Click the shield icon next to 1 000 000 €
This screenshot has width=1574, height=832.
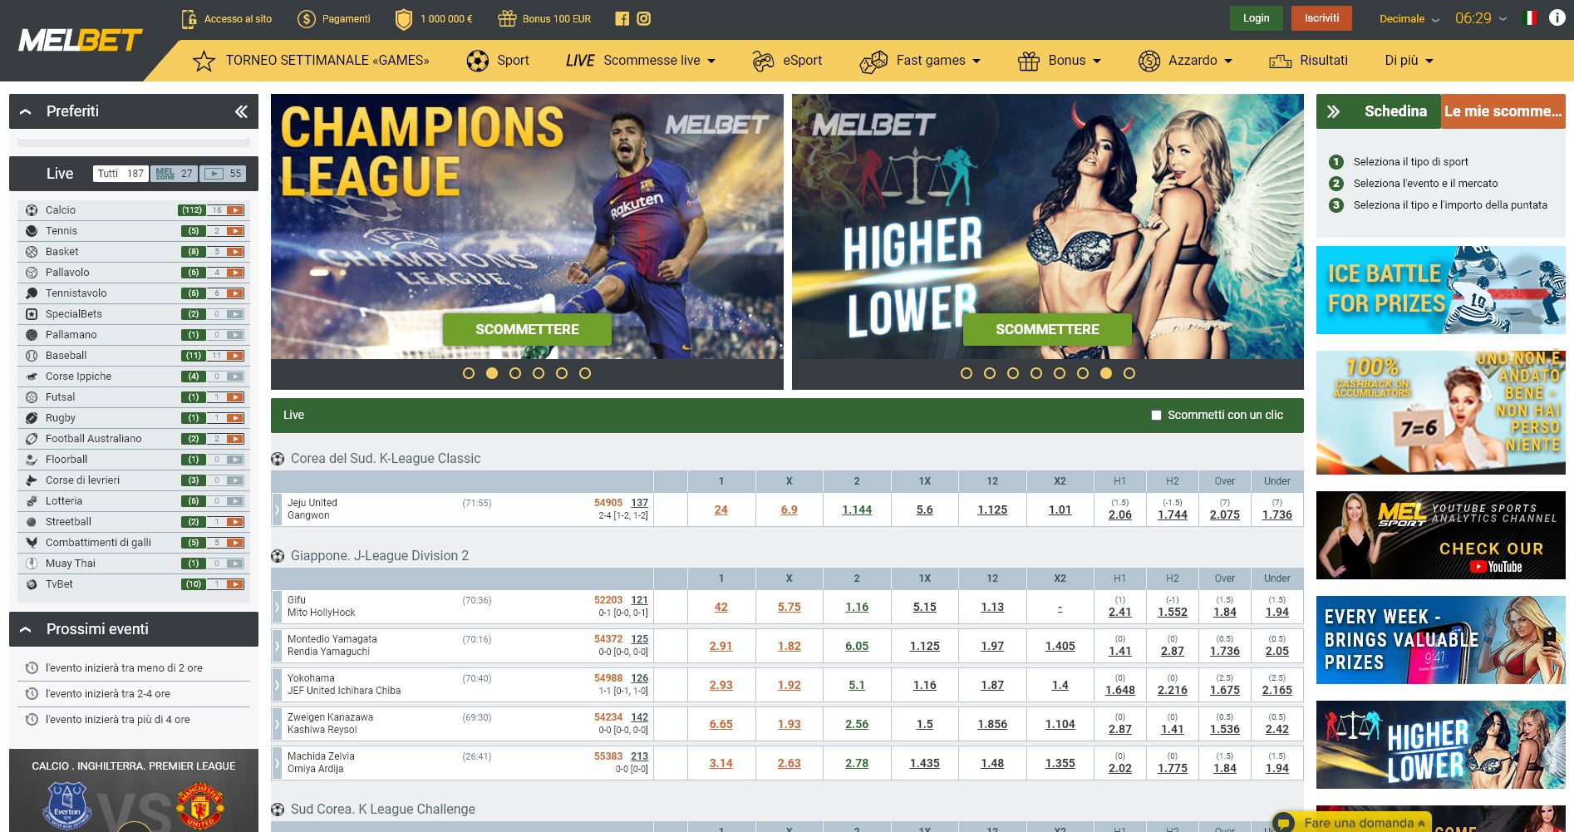[403, 18]
